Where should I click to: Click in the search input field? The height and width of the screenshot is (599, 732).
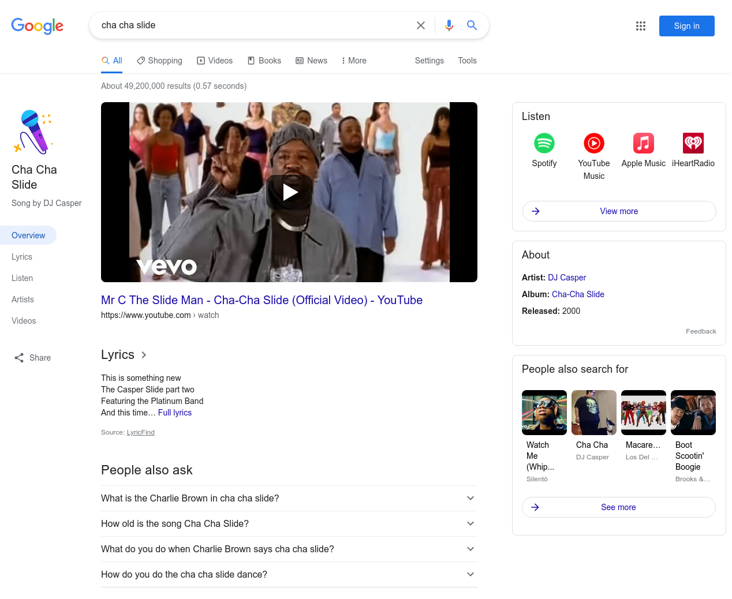click(x=254, y=25)
